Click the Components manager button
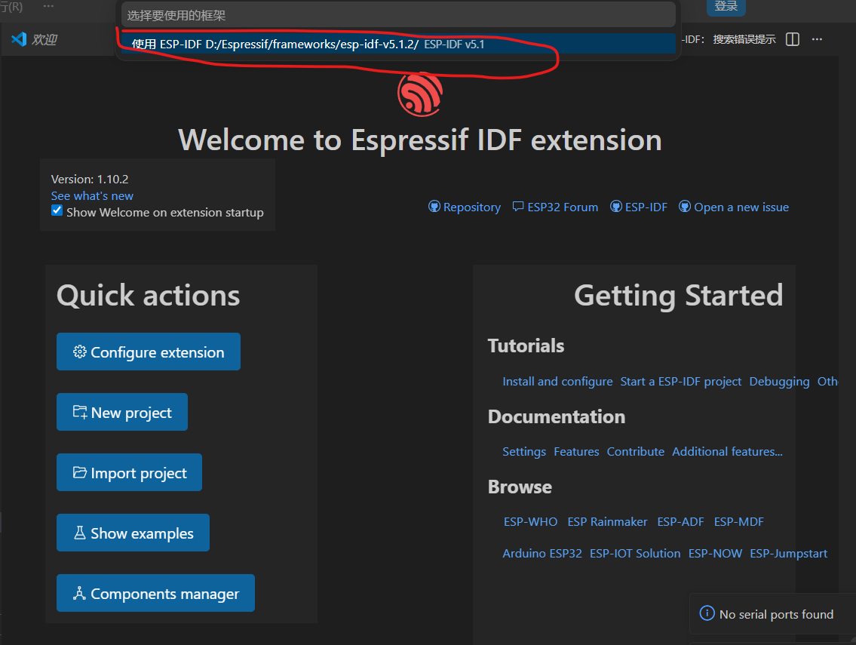Screen dimensions: 856x645 [155, 593]
